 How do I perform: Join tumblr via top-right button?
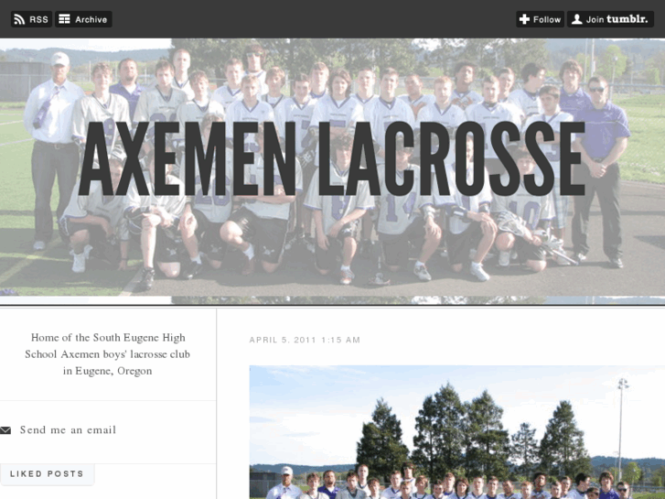pos(610,19)
